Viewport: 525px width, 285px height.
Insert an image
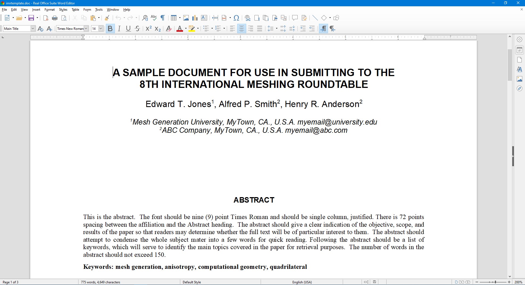(x=186, y=18)
